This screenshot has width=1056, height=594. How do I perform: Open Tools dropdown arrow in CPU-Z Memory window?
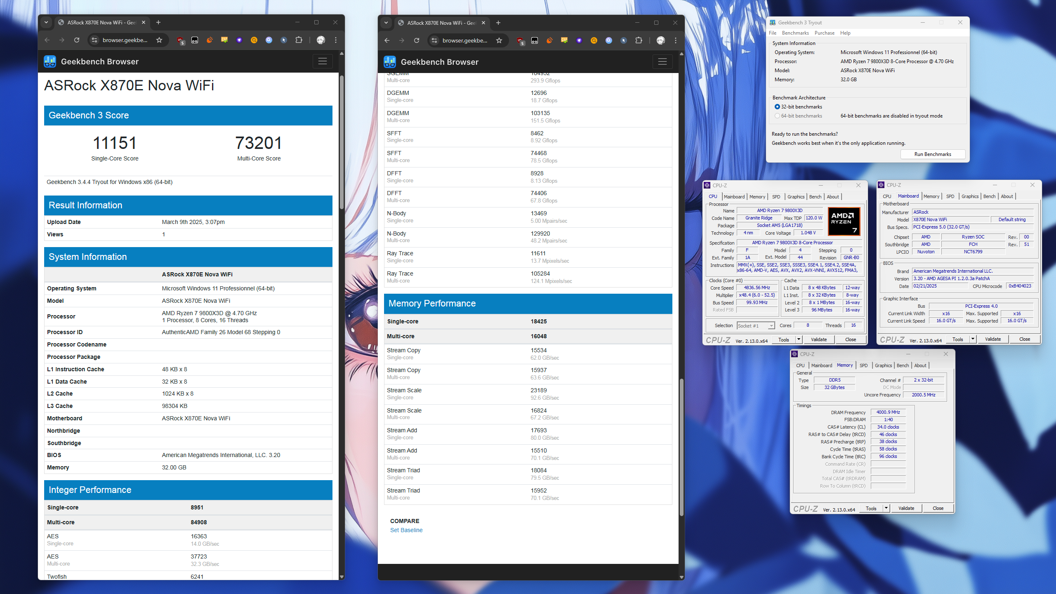pyautogui.click(x=886, y=508)
